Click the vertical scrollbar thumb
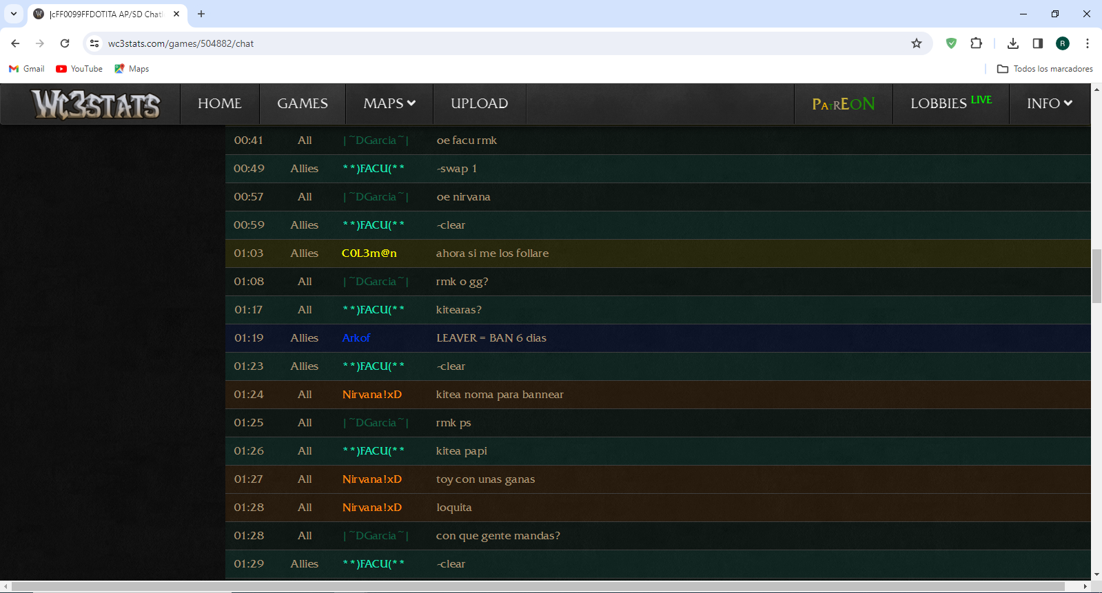The width and height of the screenshot is (1102, 593). (x=1096, y=276)
